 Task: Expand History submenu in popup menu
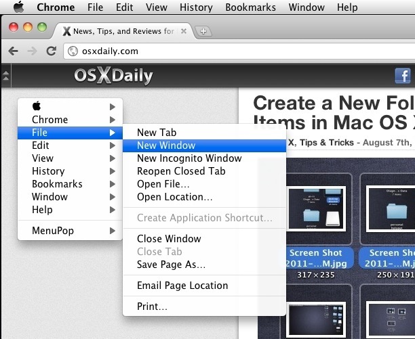pos(70,171)
